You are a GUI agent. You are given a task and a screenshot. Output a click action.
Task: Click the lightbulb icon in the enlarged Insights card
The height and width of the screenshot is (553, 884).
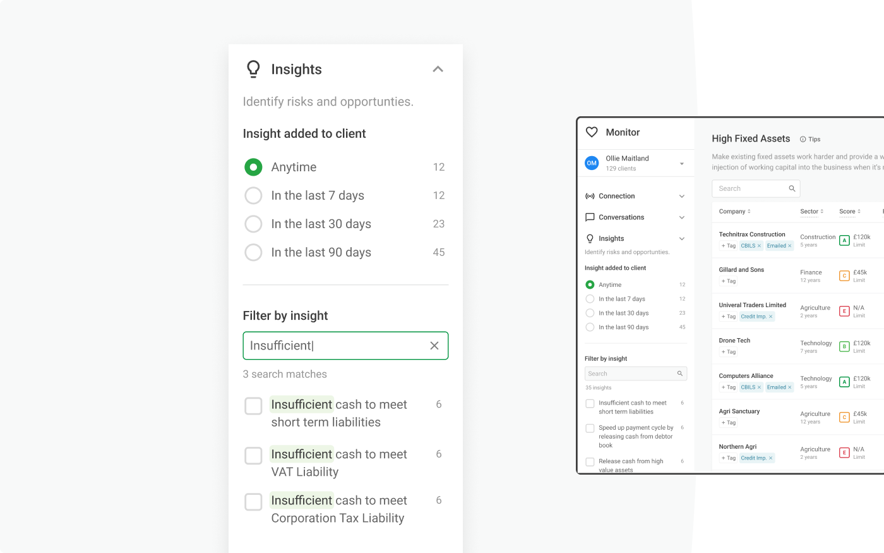[253, 69]
